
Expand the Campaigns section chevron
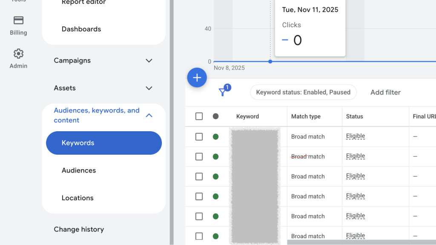149,61
